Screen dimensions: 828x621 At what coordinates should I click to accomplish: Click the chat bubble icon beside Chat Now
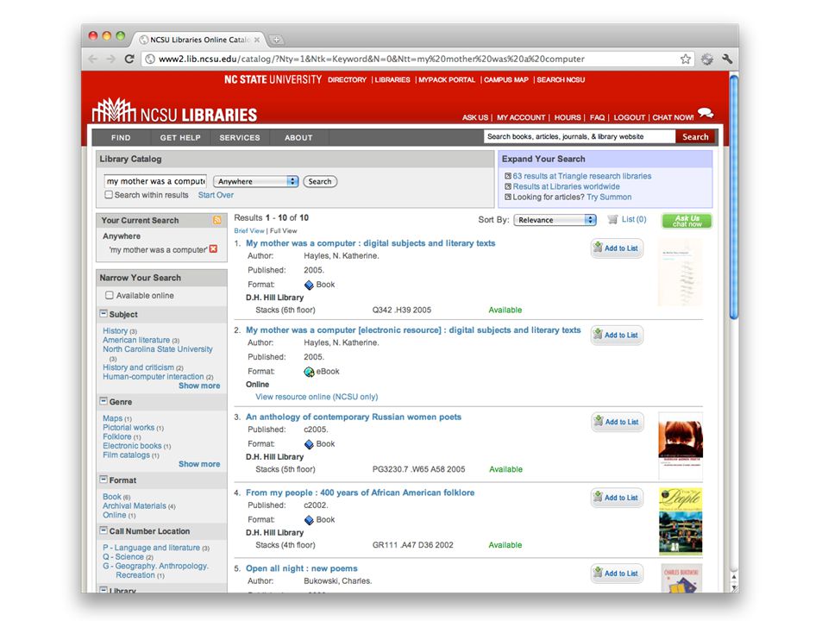tap(706, 112)
